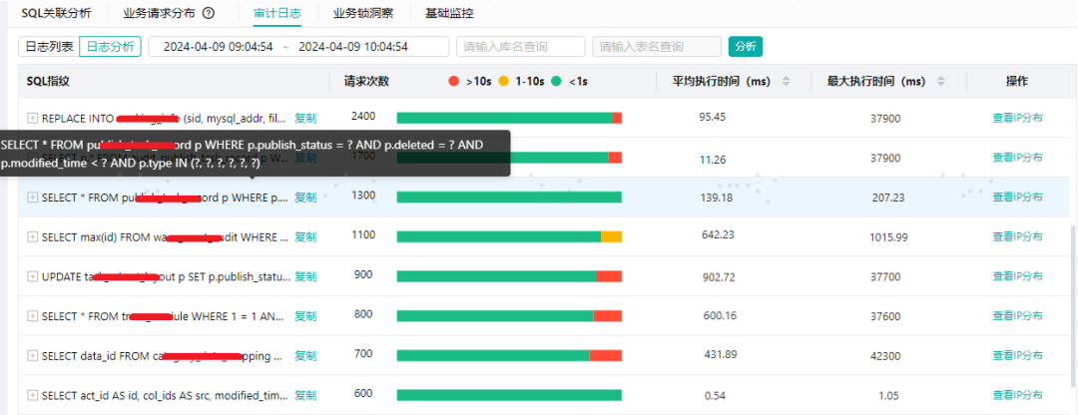Click the 1015.99 max time cell

[x=888, y=237]
